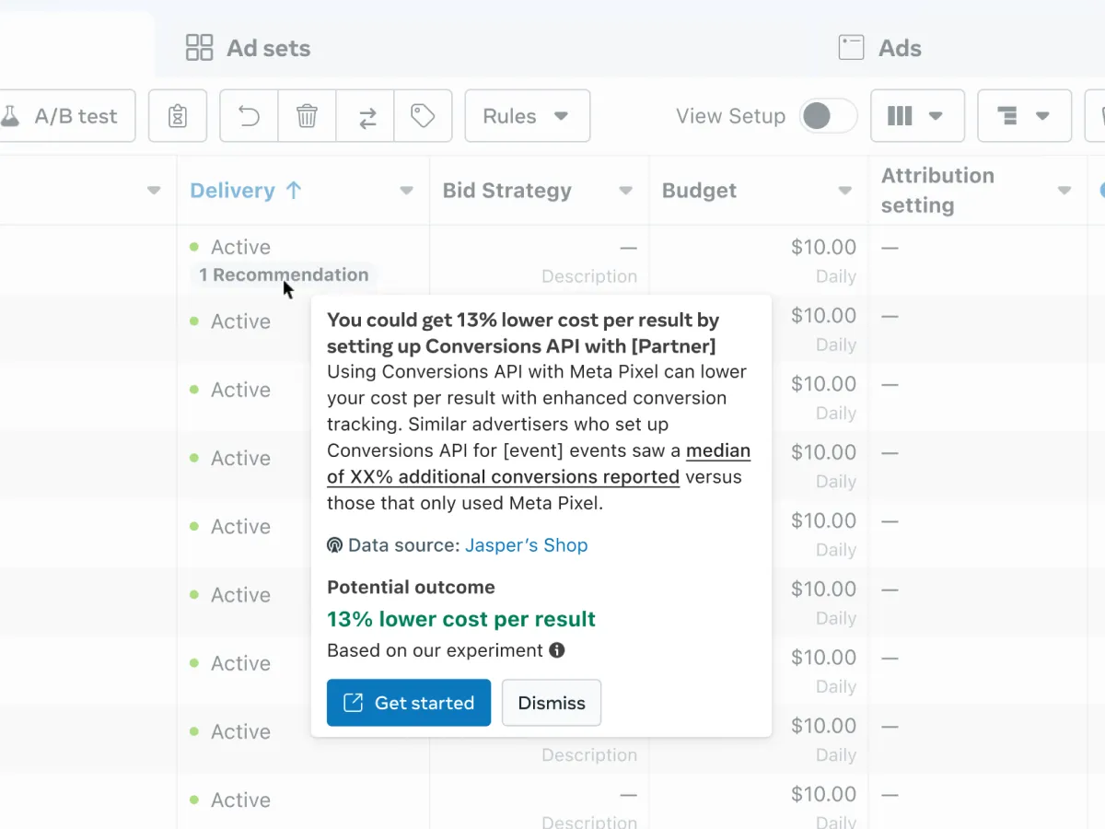1105x829 pixels.
Task: Click the 1 Recommendation badge
Action: (283, 274)
